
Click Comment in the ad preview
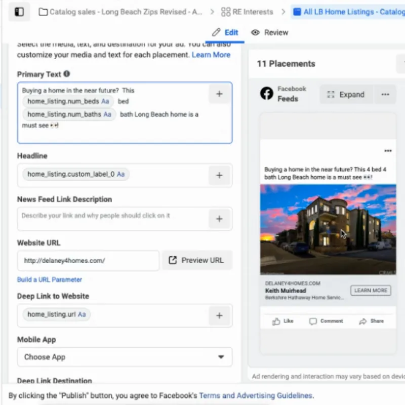click(x=326, y=321)
